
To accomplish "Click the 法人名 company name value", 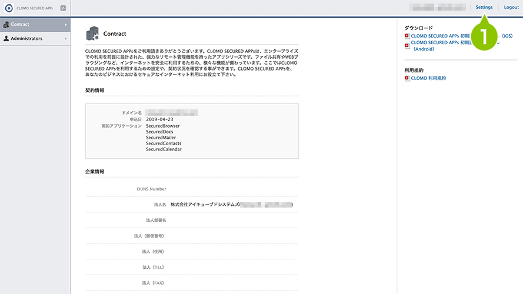I will [x=232, y=205].
